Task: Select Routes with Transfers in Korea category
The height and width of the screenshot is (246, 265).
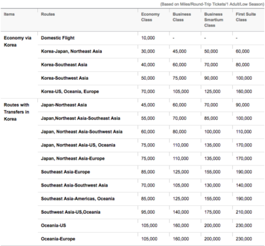Action: (x=16, y=112)
